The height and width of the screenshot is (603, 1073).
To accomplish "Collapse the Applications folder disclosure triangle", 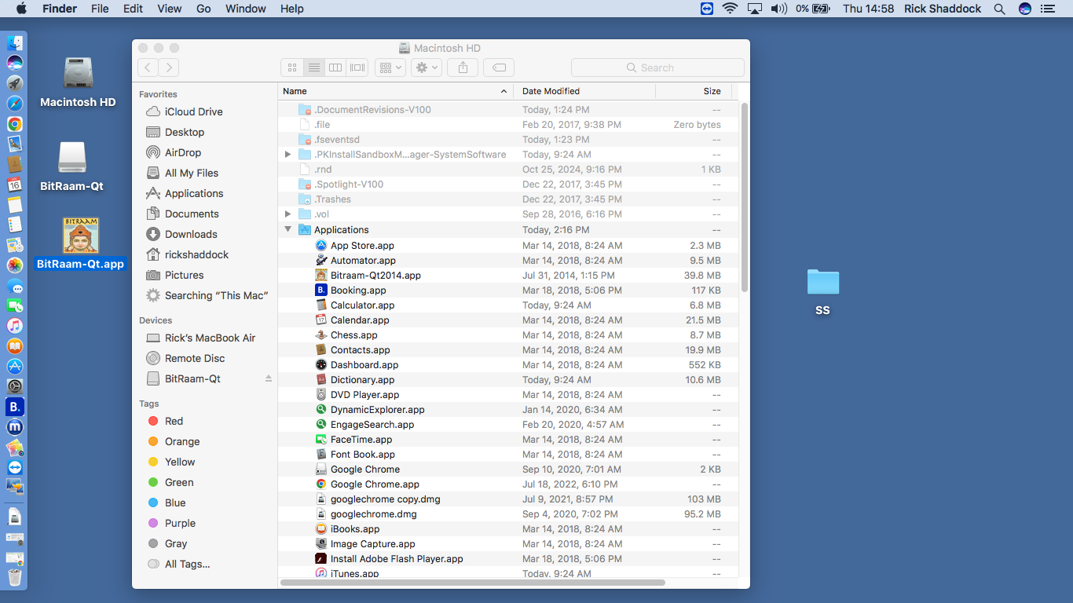I will 288,230.
